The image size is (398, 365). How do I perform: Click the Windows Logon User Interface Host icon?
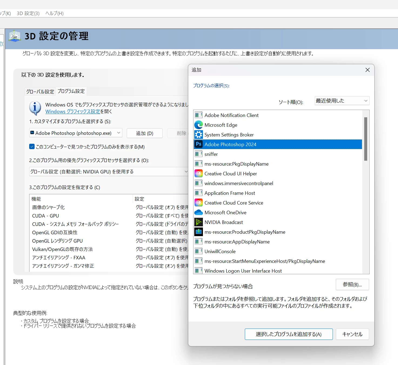coord(199,270)
